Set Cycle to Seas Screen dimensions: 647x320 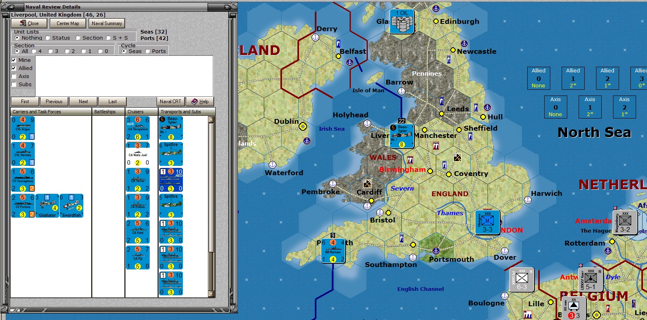pos(132,51)
